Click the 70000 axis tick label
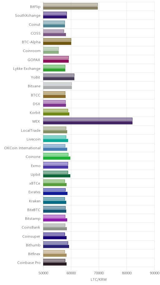The image size is (160, 285). pyautogui.click(x=99, y=273)
